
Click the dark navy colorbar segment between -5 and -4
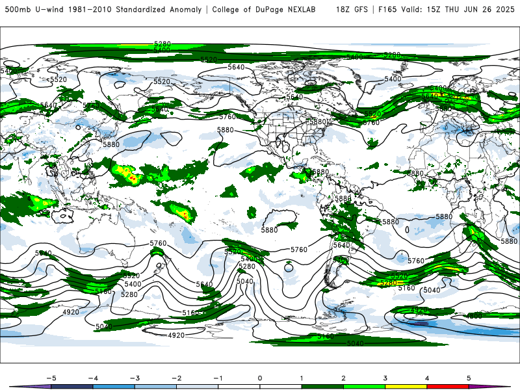coord(72,387)
